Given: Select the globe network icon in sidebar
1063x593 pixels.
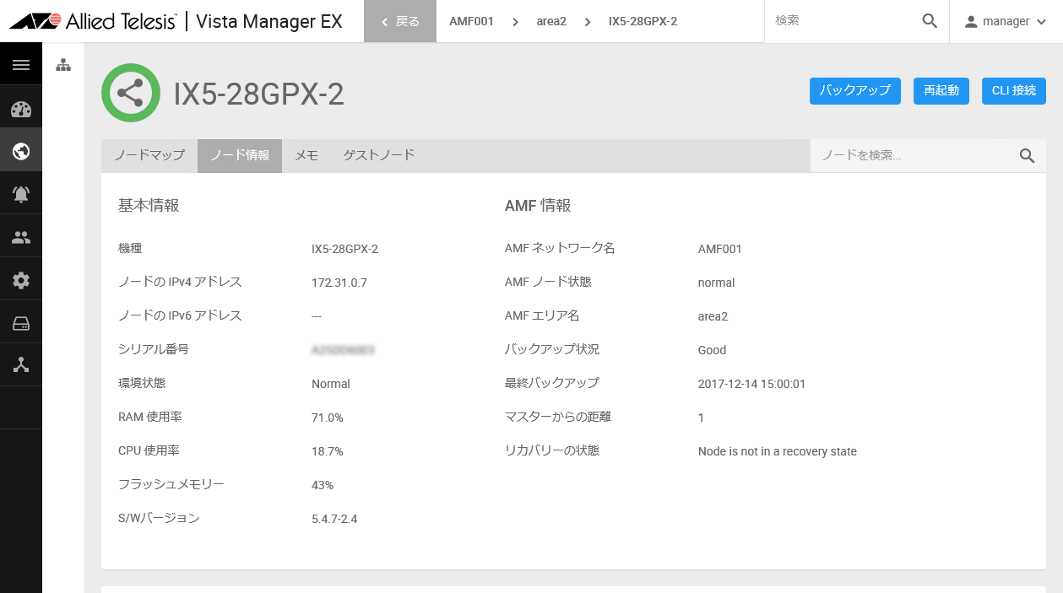Looking at the screenshot, I should [21, 152].
